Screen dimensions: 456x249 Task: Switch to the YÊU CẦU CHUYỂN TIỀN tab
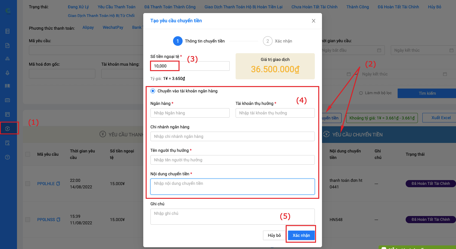click(357, 135)
